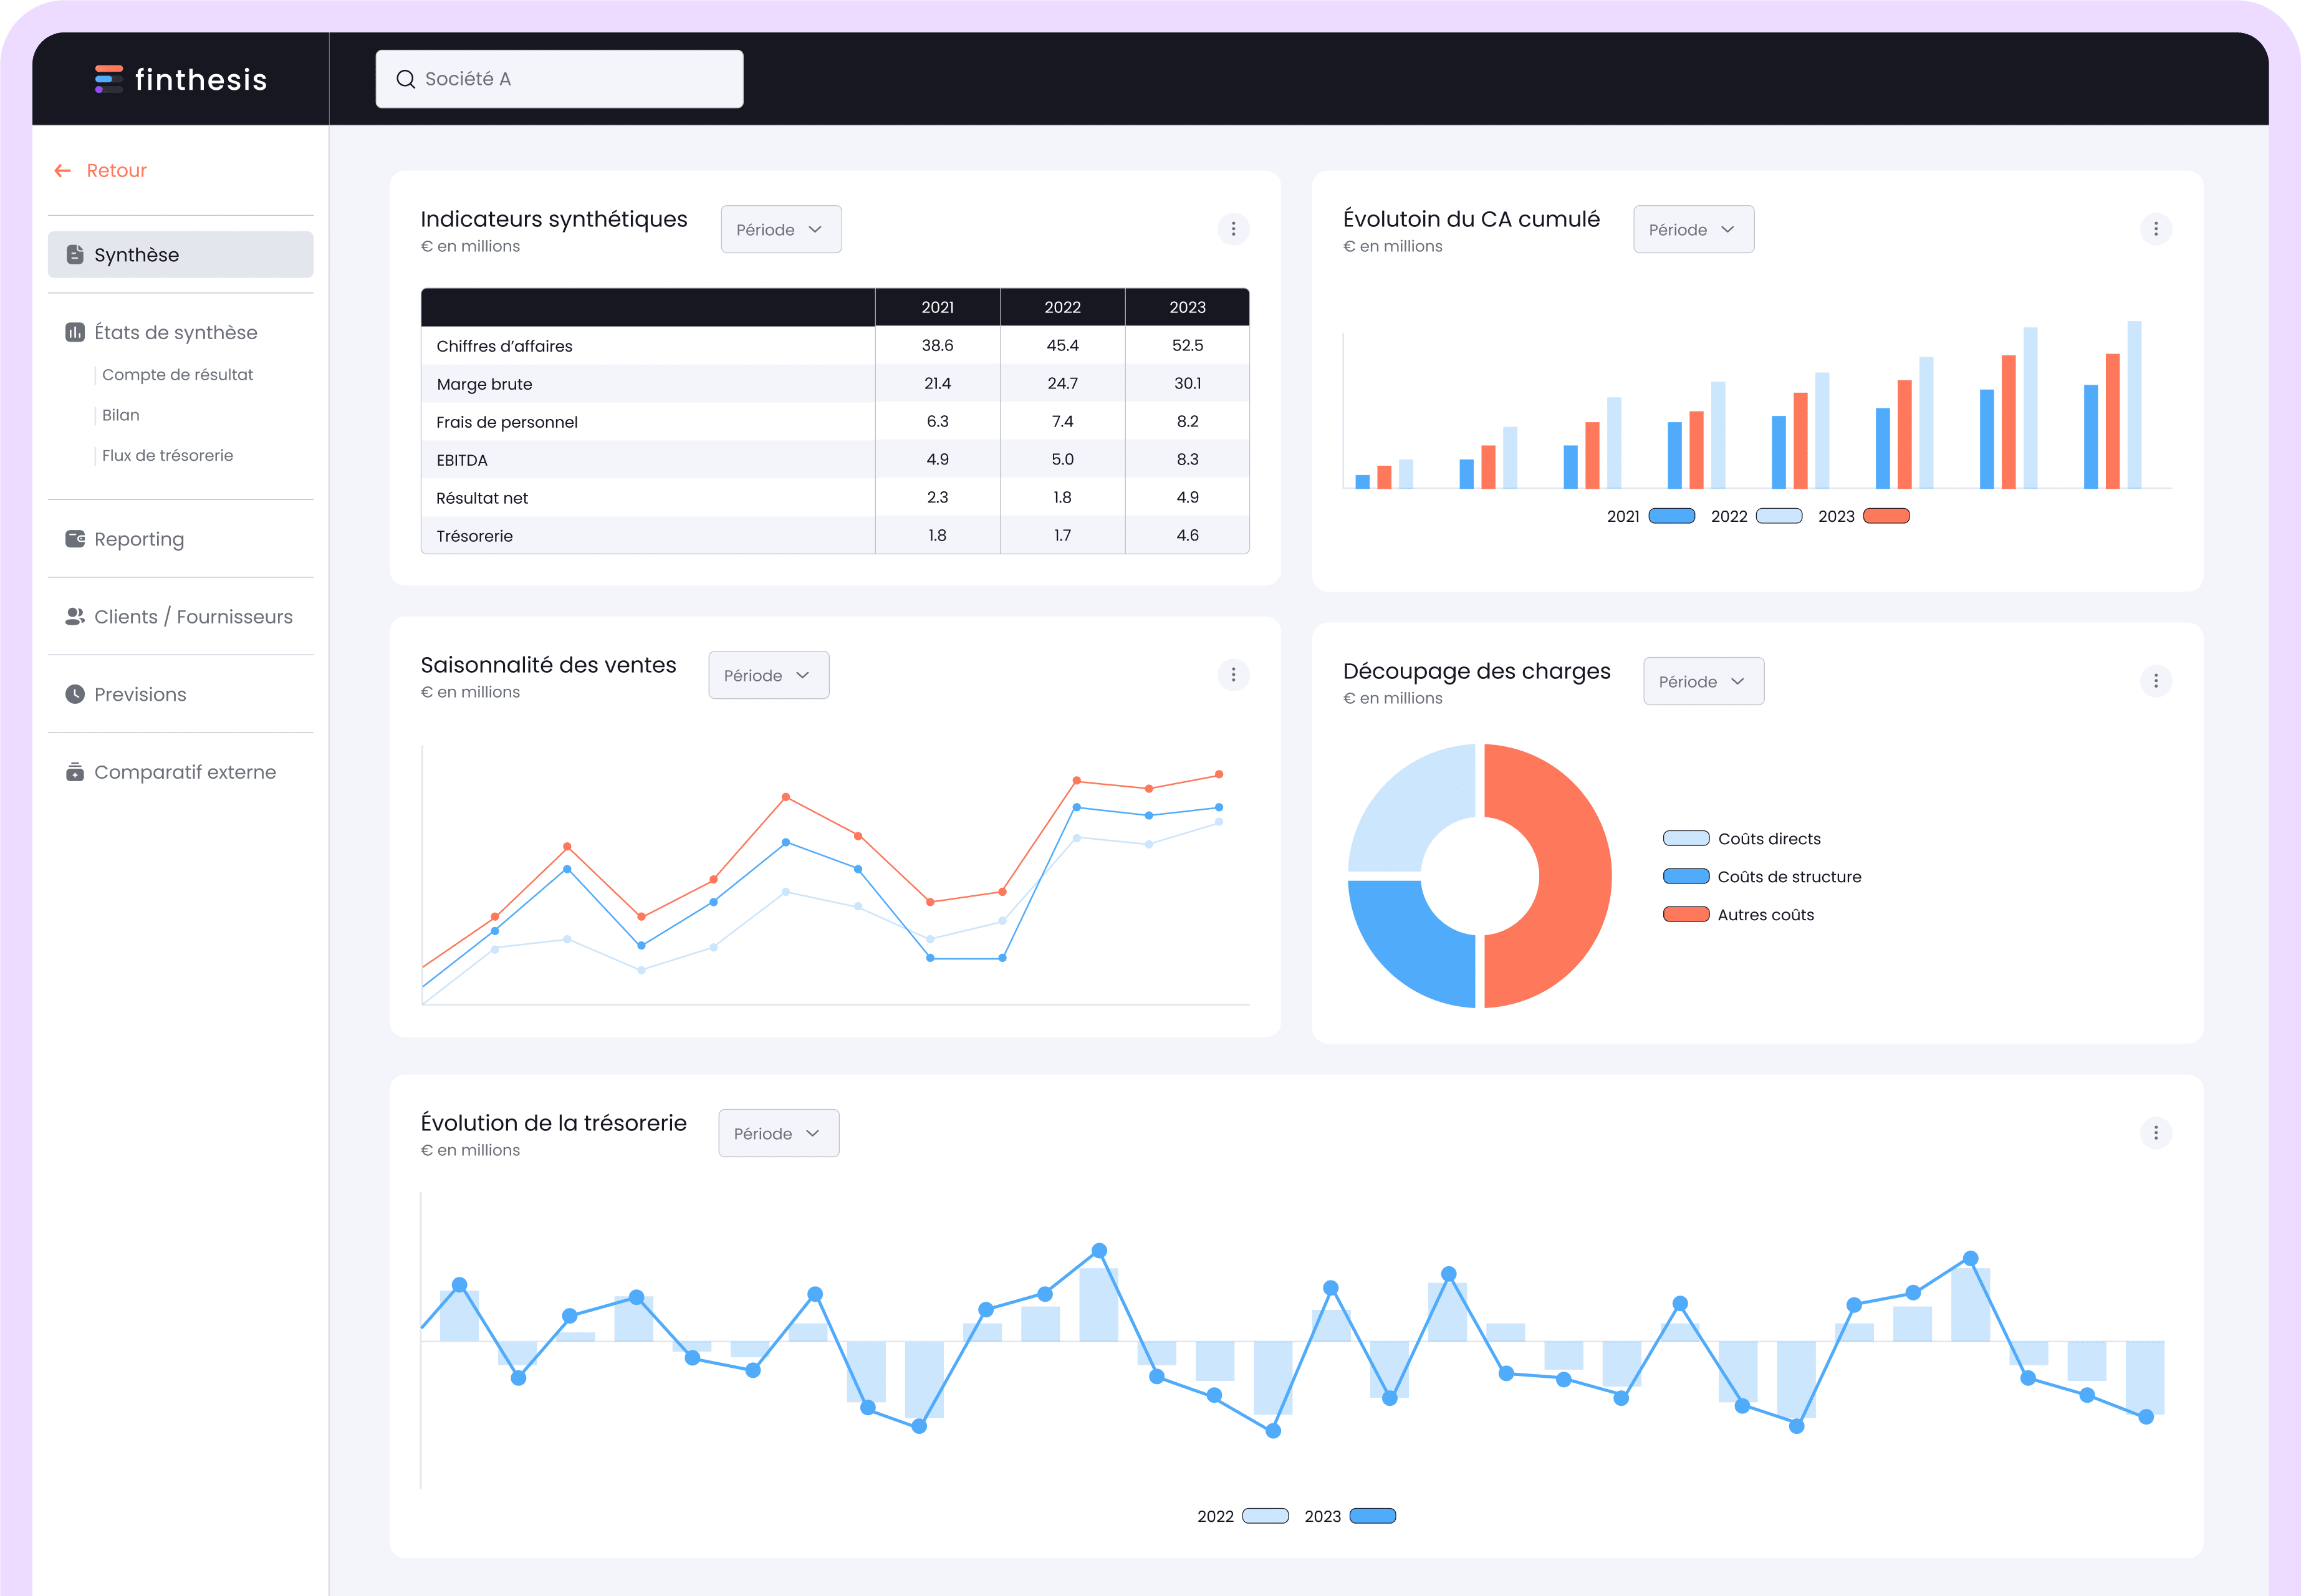2301x1596 pixels.
Task: Open Période dropdown in Saisonnalité des ventes
Action: 768,676
